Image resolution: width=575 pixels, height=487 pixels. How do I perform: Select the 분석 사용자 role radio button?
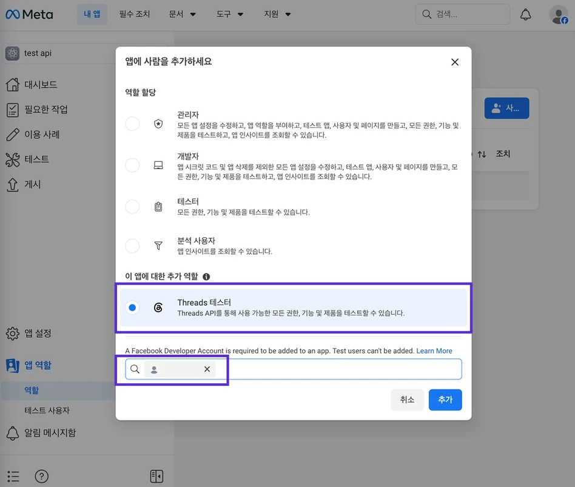tap(132, 246)
